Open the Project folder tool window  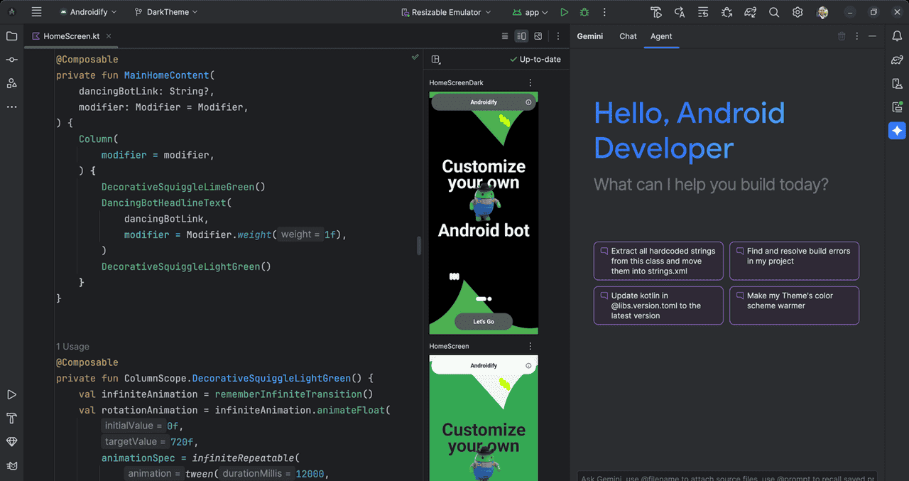[11, 36]
